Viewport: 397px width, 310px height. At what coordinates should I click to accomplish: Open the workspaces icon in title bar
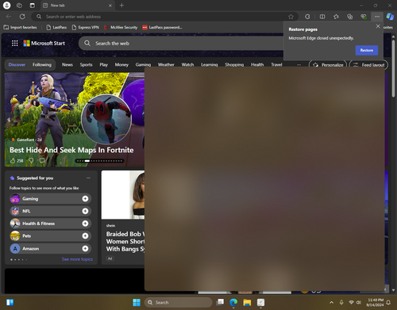(19, 6)
